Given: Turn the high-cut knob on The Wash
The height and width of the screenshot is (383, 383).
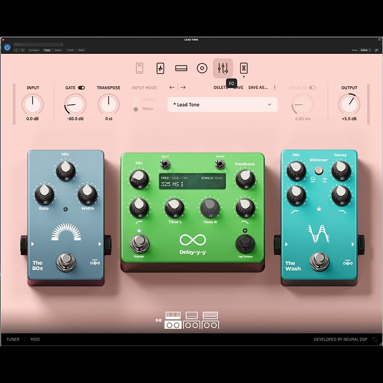Looking at the screenshot, I should (x=341, y=195).
